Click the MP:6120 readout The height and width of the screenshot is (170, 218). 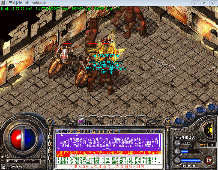29,161
